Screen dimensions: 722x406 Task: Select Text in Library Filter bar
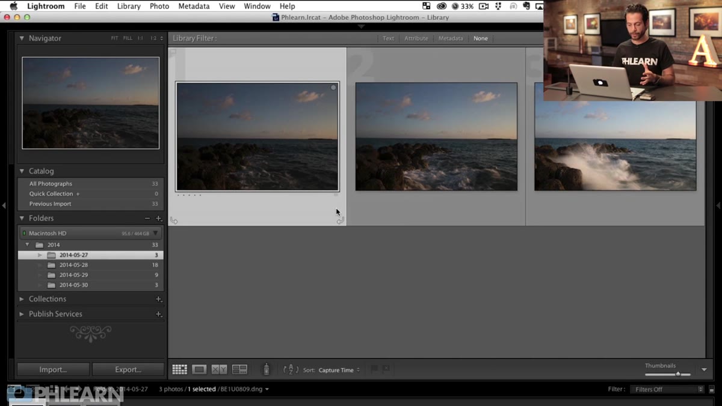[389, 38]
